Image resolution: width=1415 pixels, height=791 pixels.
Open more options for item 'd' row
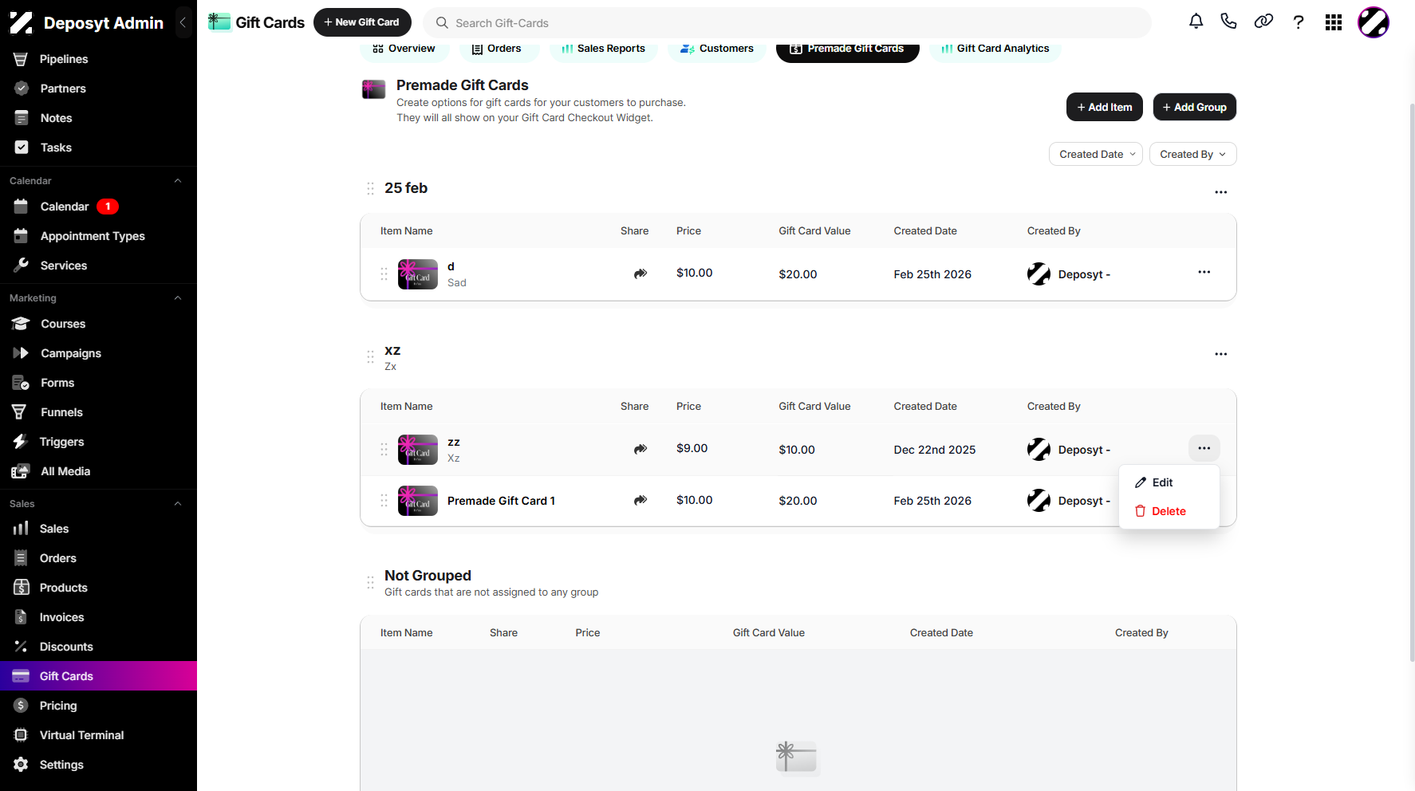(1204, 273)
